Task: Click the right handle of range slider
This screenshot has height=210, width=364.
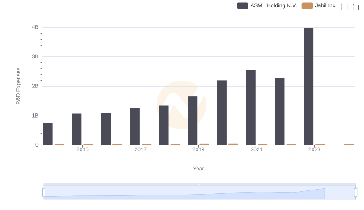Action: 356,192
